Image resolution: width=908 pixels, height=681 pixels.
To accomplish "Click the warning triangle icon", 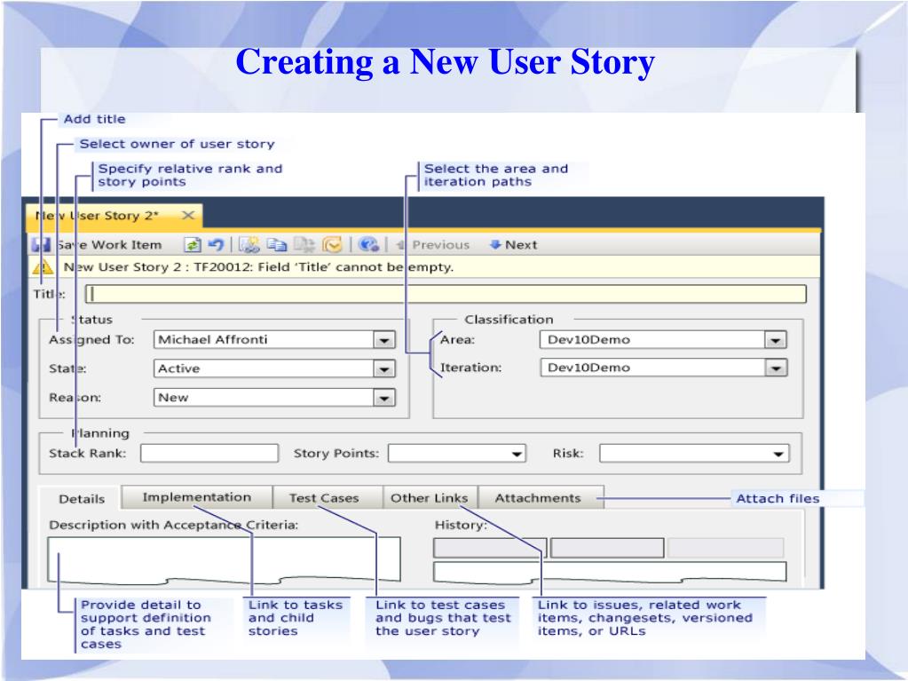I will 43,267.
